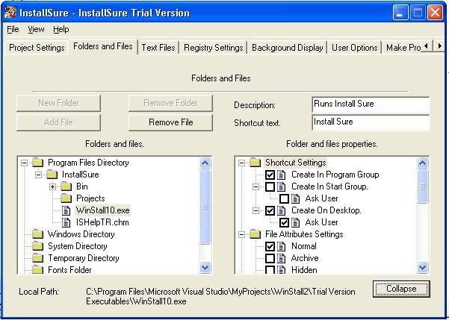The width and height of the screenshot is (449, 320).
Task: Select the Program Files Directory folder icon
Action: point(37,163)
